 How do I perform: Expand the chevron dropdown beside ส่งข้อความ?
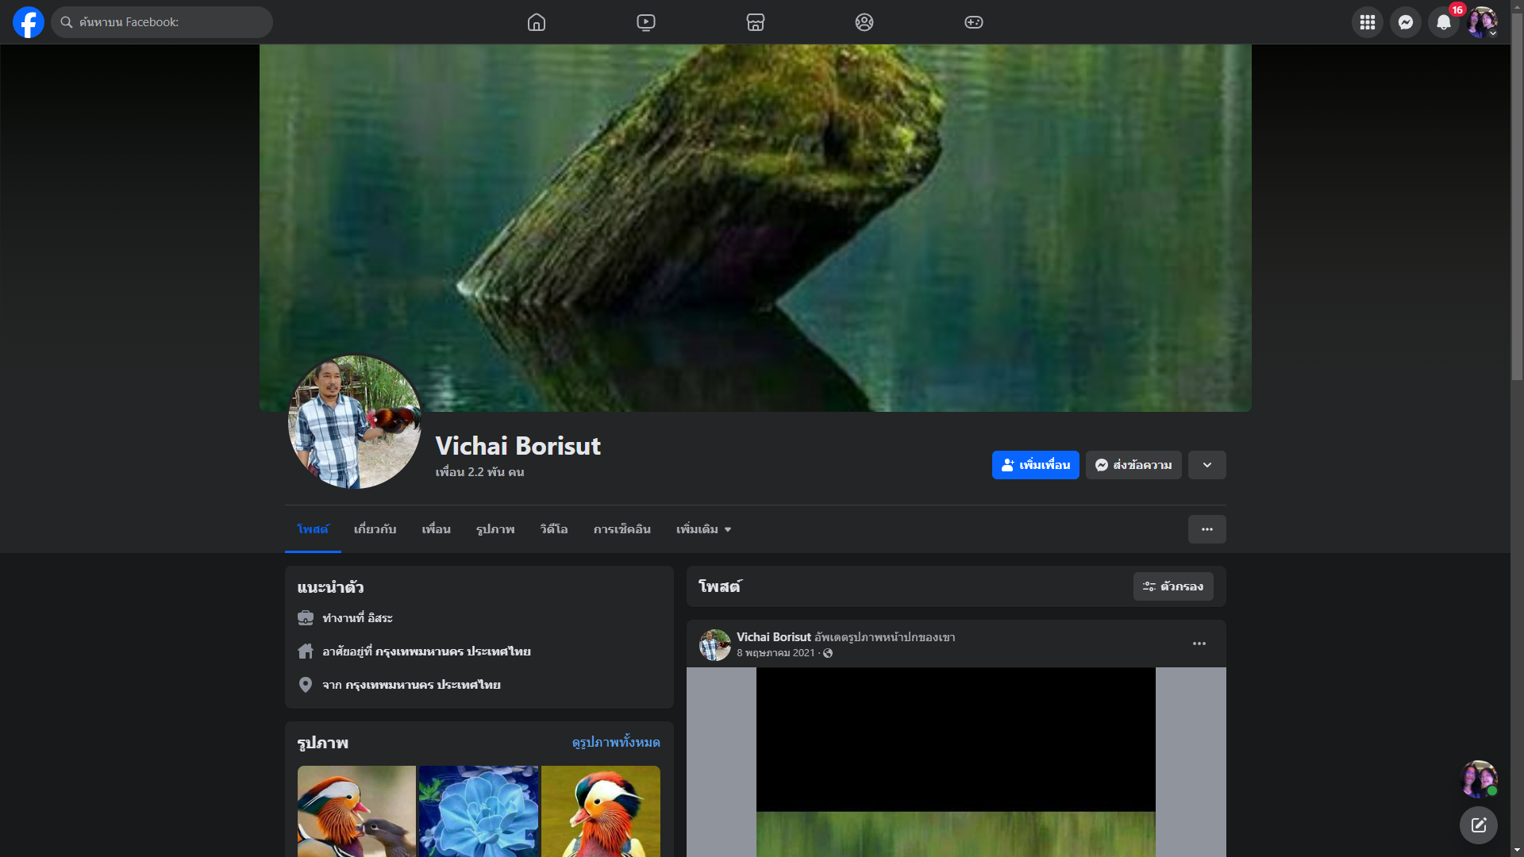click(1206, 465)
